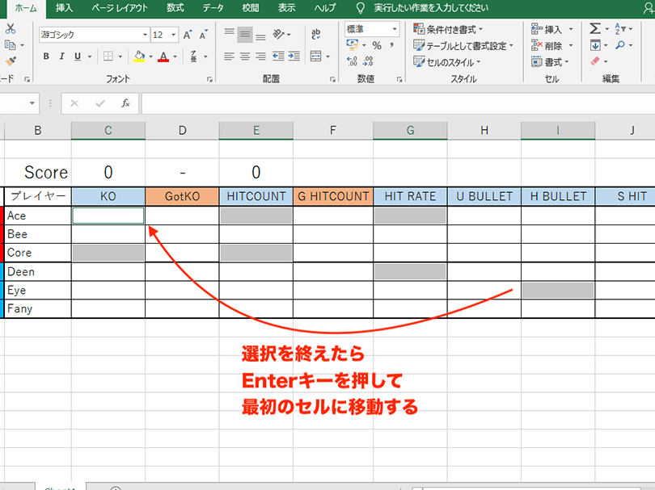655x490 pixels.
Task: Increase font size with large A
Action: pyautogui.click(x=188, y=35)
